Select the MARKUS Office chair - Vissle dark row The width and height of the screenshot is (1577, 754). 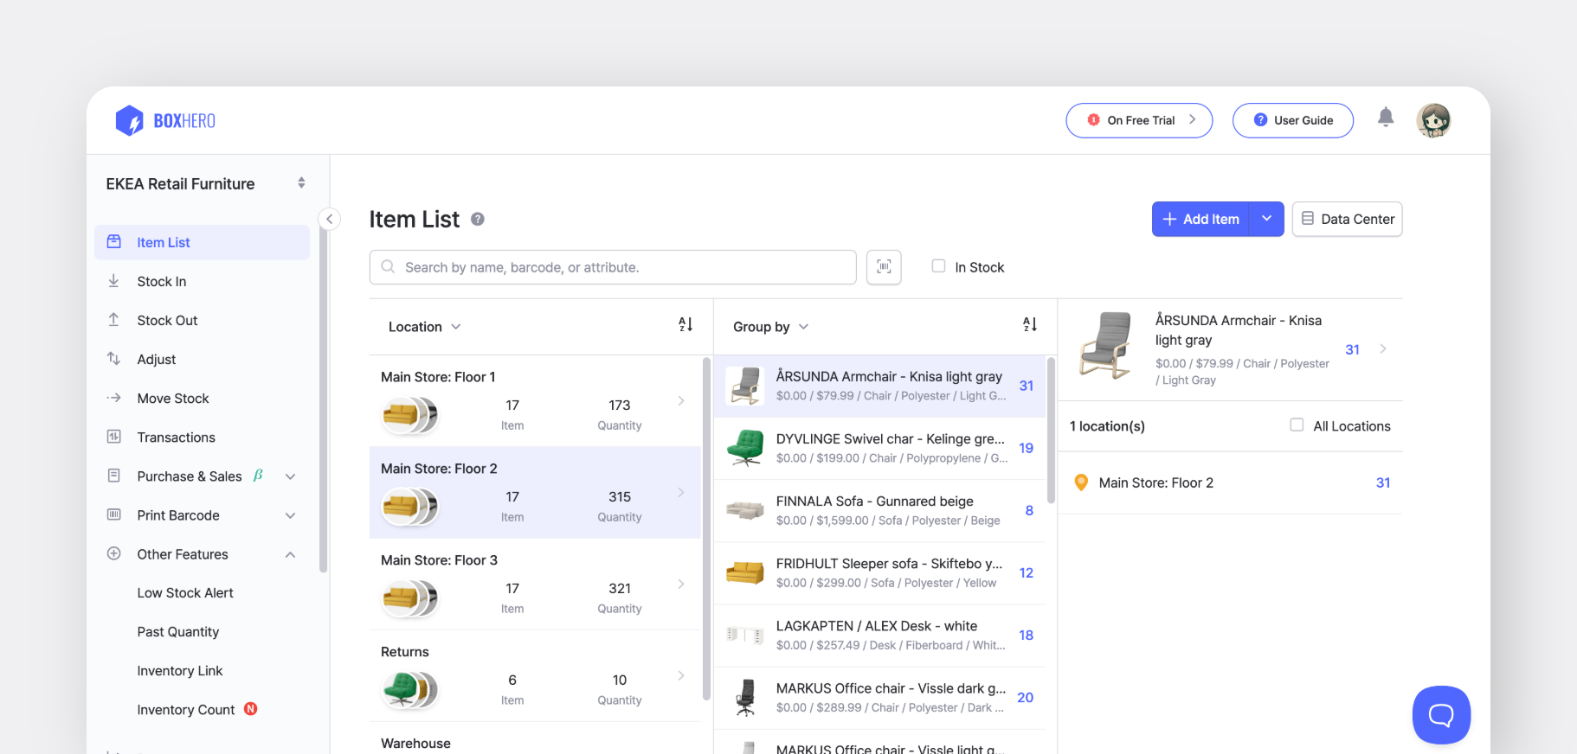879,697
